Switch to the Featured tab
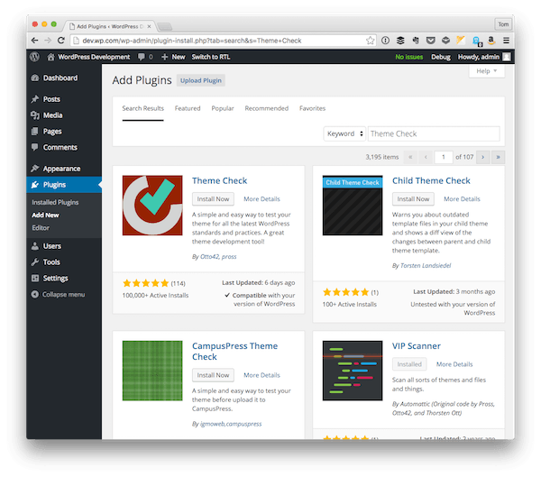The width and height of the screenshot is (541, 477). [188, 108]
